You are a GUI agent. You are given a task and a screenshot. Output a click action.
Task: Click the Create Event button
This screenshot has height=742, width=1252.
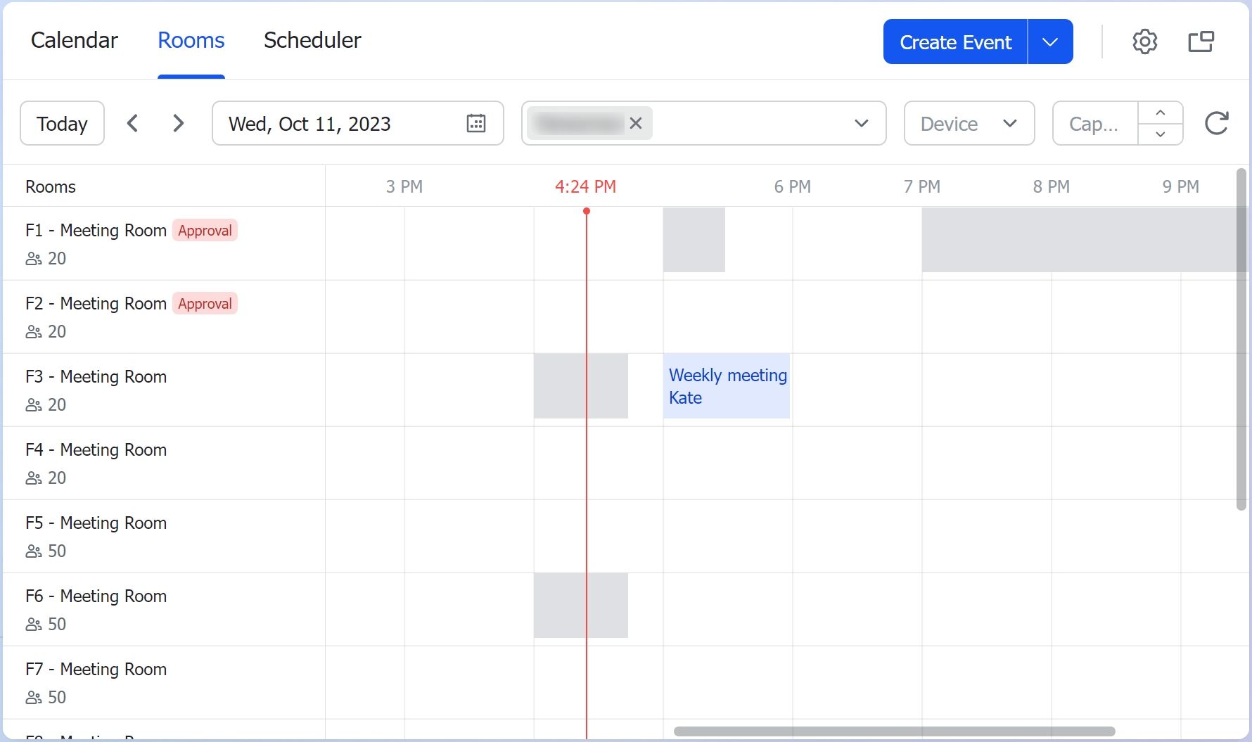tap(954, 41)
